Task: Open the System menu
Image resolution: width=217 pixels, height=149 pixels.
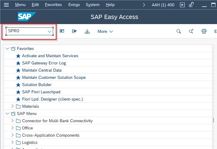Action: pyautogui.click(x=92, y=5)
